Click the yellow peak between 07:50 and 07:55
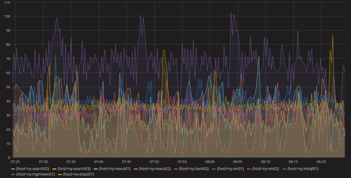The height and width of the screenshot is (178, 351). pyautogui.click(x=164, y=50)
